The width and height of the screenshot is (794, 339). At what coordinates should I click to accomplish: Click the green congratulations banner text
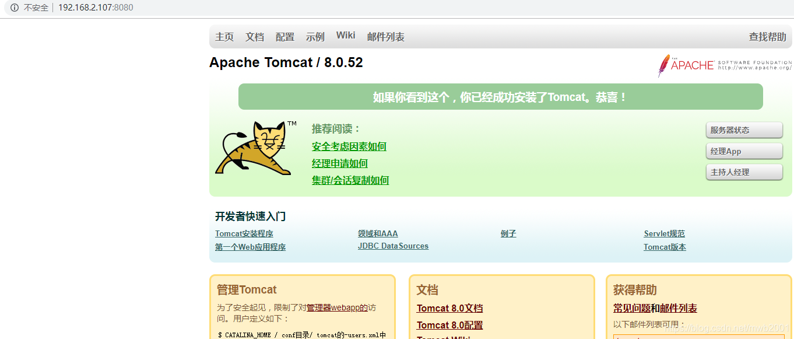500,97
